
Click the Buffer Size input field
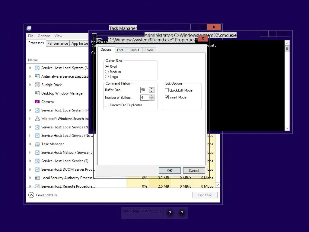pos(145,90)
